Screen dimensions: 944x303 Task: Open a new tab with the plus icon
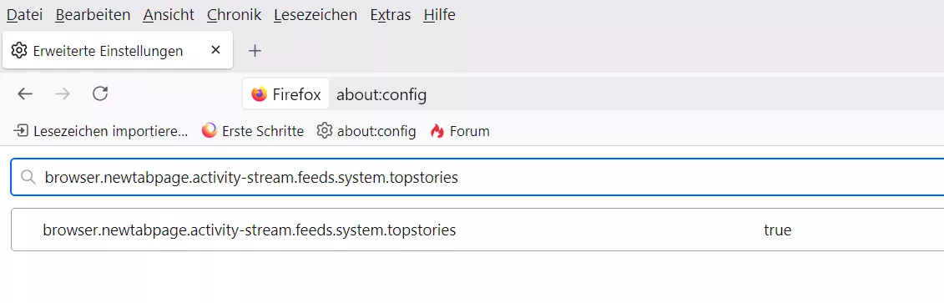pos(255,51)
